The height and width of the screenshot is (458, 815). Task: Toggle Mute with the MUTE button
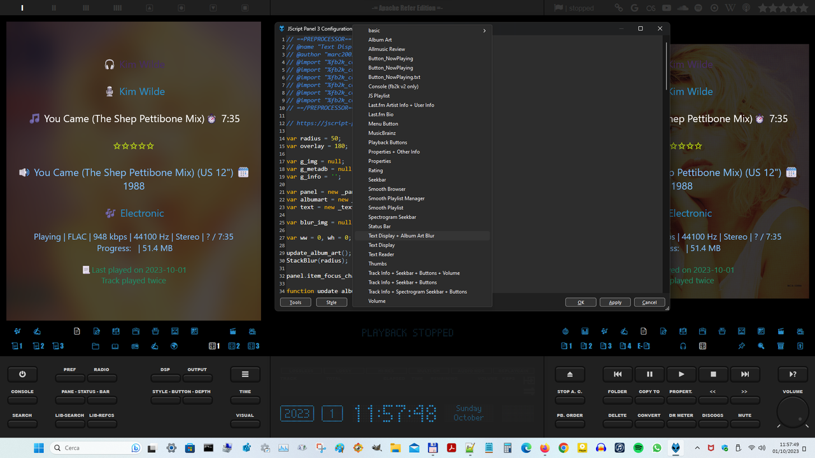tap(744, 425)
